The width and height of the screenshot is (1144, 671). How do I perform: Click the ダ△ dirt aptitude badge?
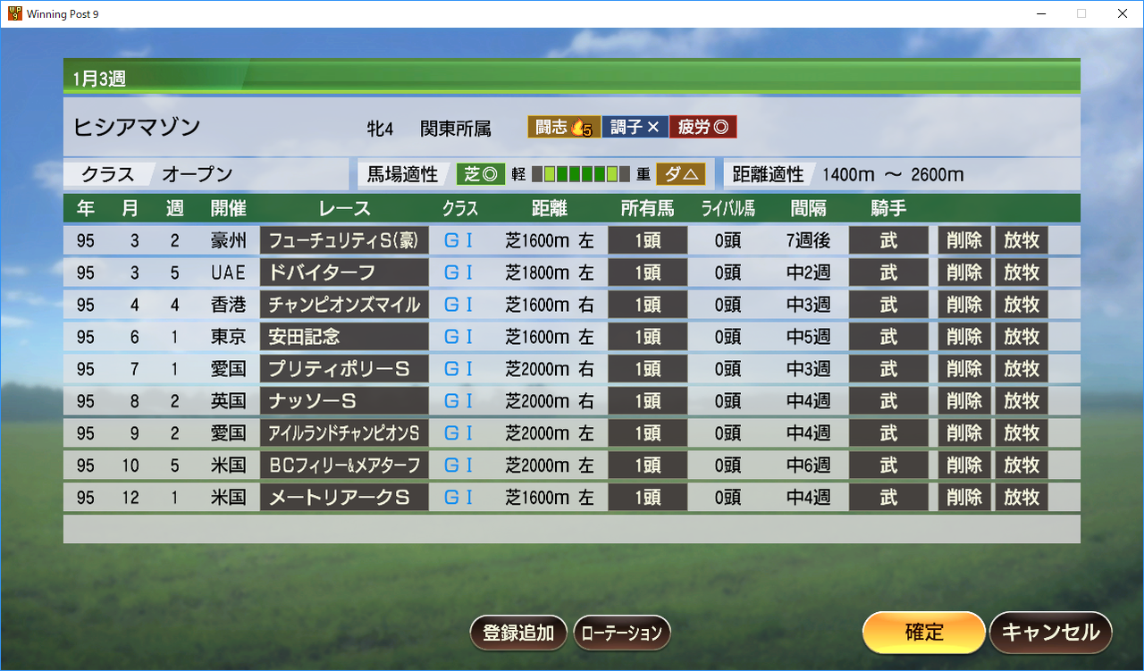pos(680,174)
